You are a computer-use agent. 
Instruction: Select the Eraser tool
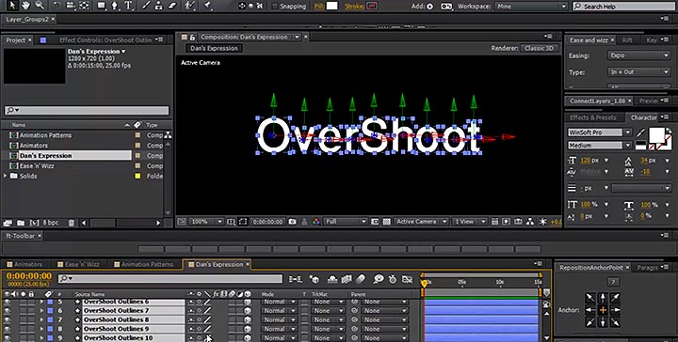coord(172,6)
